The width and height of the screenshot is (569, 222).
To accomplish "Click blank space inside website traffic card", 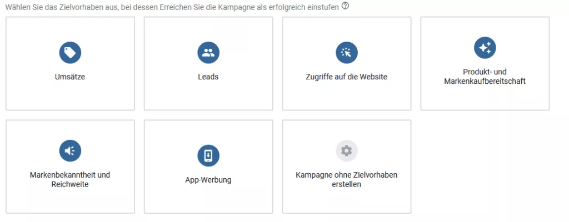I will point(347,97).
